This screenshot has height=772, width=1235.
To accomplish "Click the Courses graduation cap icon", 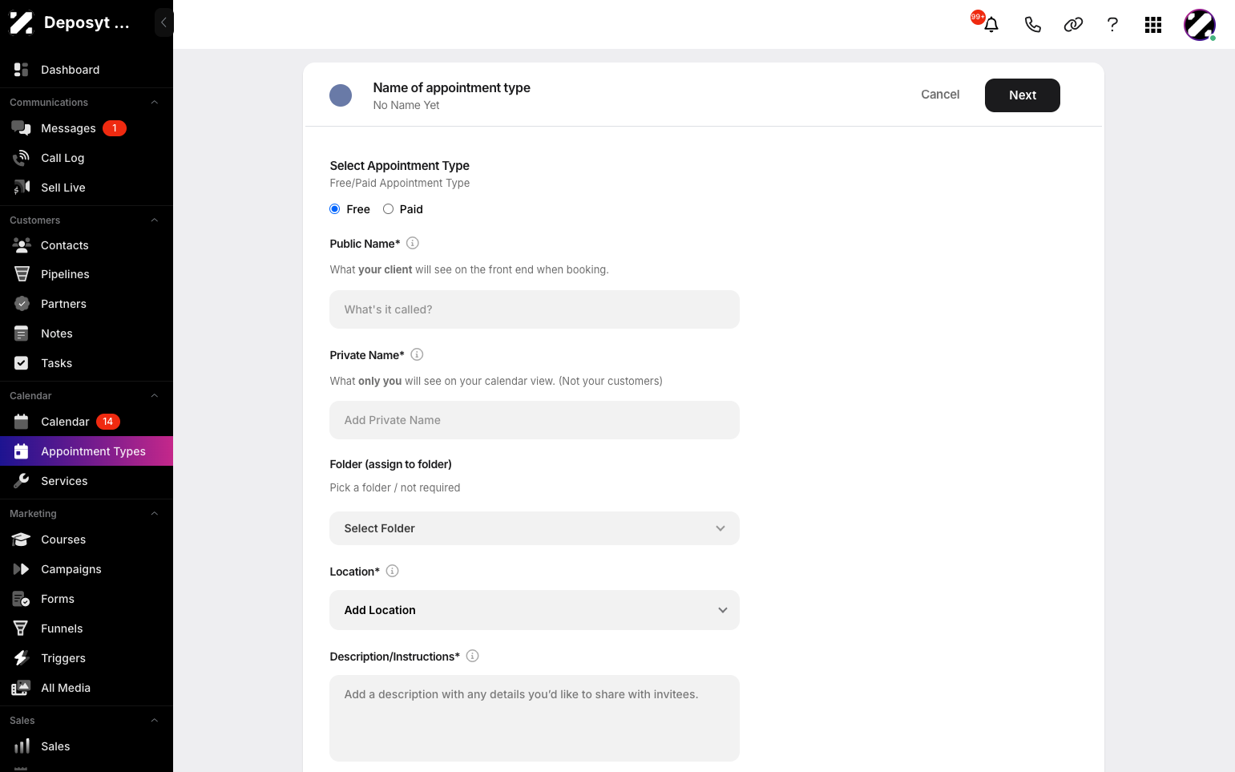I will pyautogui.click(x=22, y=540).
